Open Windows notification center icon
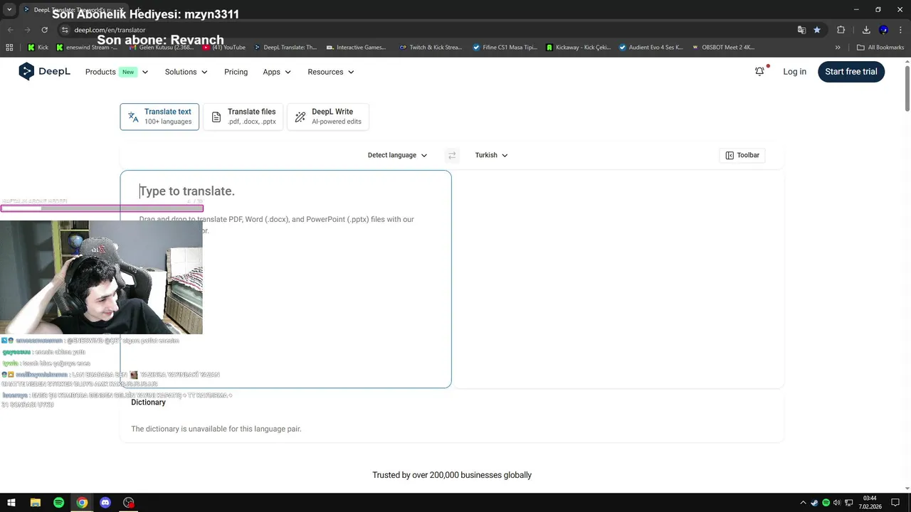The width and height of the screenshot is (911, 512). pyautogui.click(x=895, y=503)
